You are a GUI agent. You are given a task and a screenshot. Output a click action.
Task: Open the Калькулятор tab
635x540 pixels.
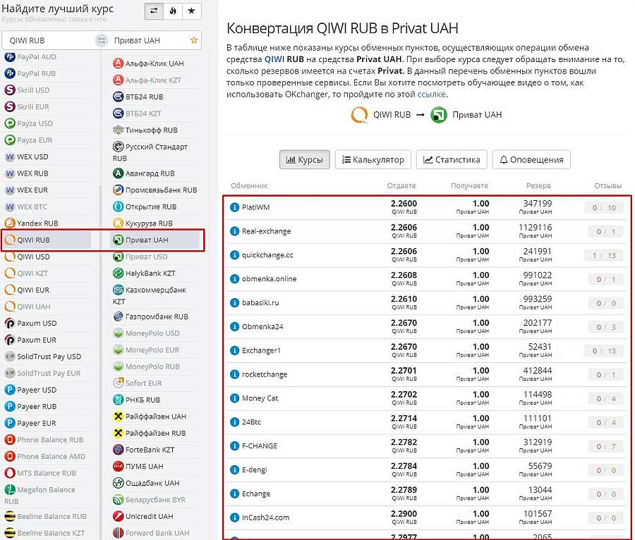[373, 160]
